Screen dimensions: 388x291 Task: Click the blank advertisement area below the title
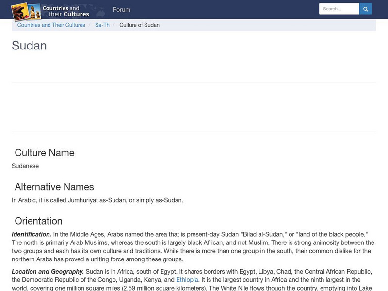click(194, 107)
